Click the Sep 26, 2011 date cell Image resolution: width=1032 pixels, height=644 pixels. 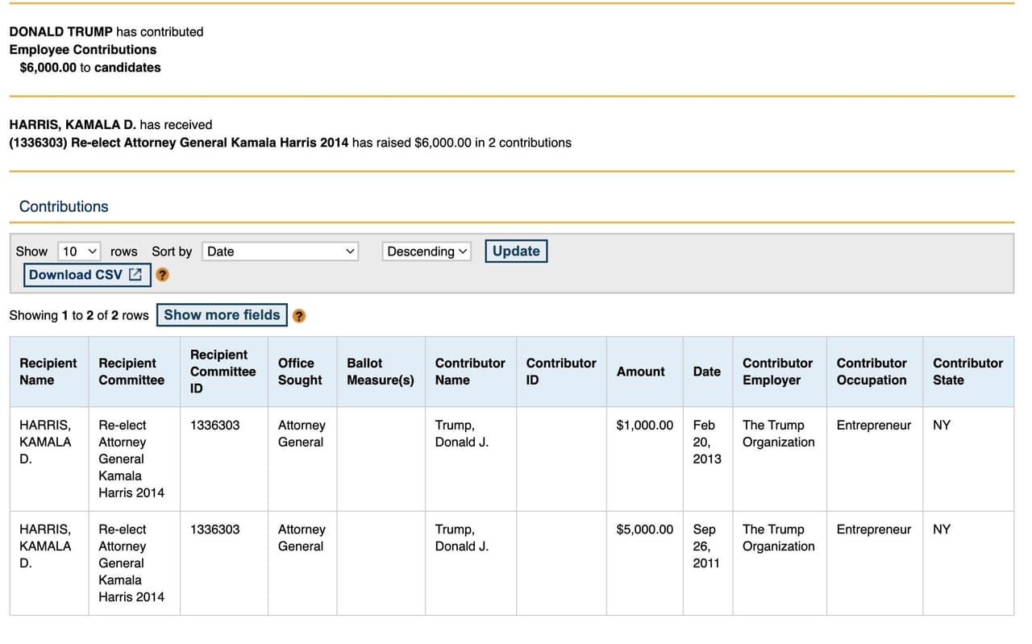[x=705, y=546]
